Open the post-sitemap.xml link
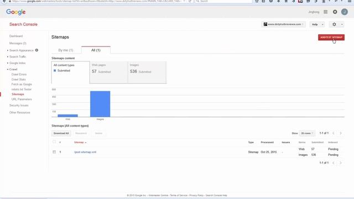 click(x=85, y=152)
